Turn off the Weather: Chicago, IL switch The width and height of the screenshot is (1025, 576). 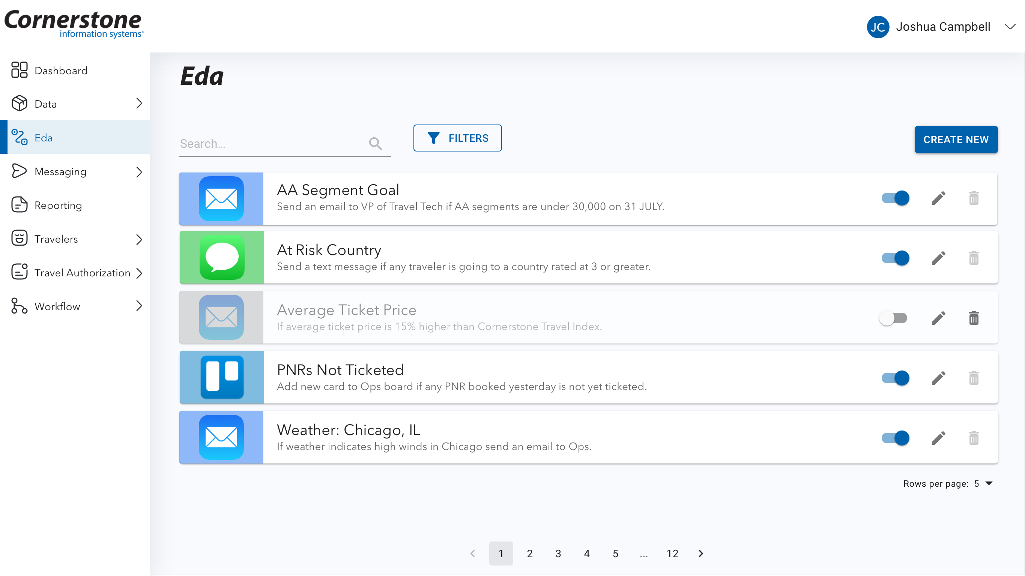tap(895, 438)
